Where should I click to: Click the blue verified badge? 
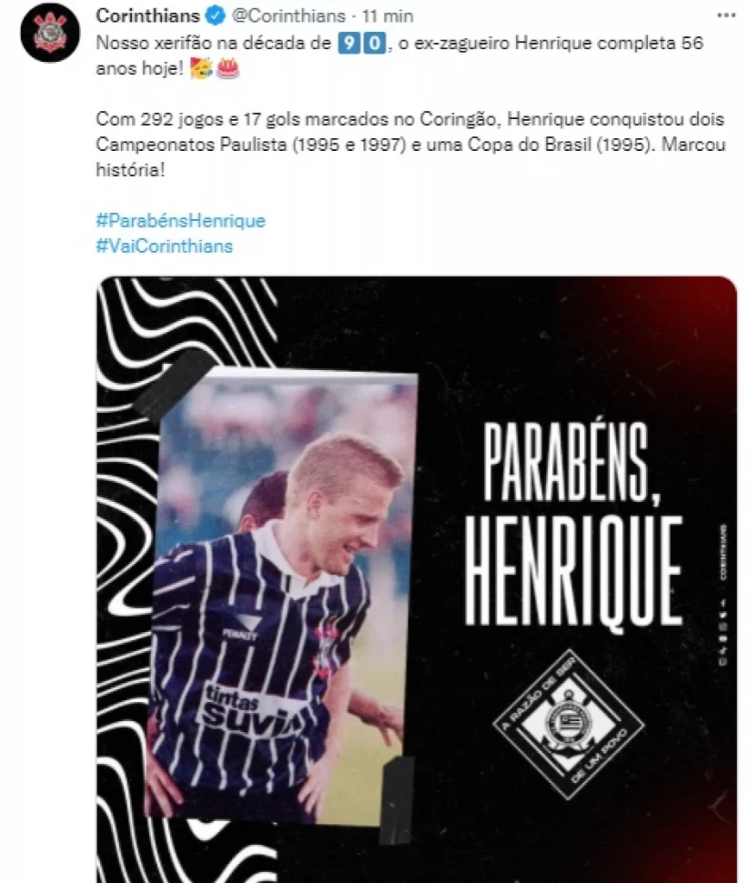(x=216, y=16)
